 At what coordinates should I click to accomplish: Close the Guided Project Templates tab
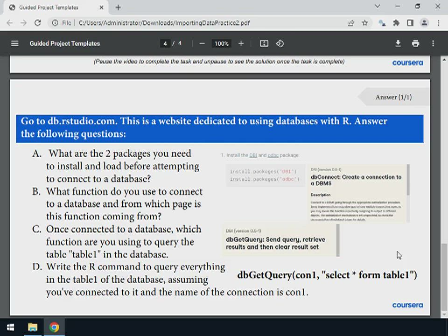(101, 7)
